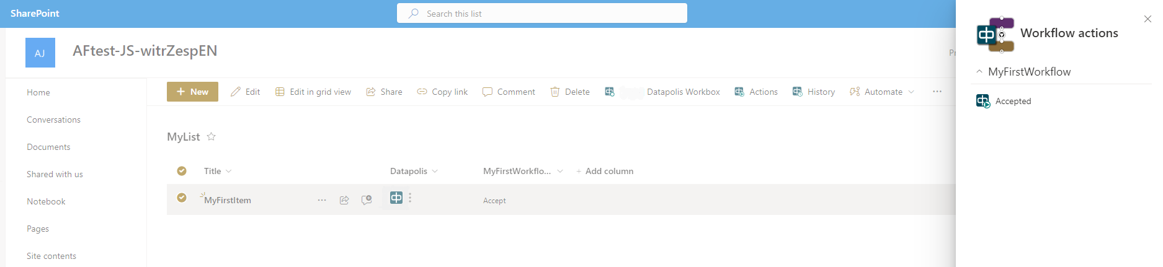Go to Documents in the left navigation
This screenshot has height=267, width=1163.
tap(48, 147)
